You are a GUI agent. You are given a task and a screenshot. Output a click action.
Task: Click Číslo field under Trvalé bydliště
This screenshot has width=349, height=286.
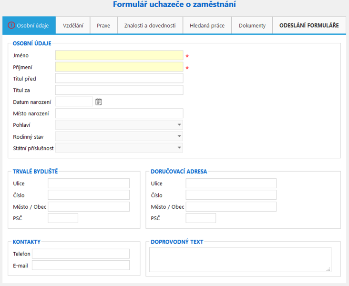[89, 195]
